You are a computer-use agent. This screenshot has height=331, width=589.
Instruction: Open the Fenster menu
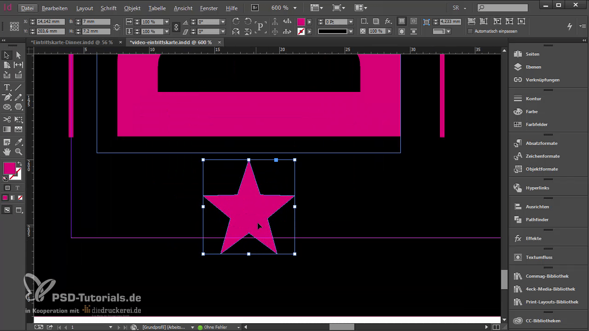pos(209,8)
